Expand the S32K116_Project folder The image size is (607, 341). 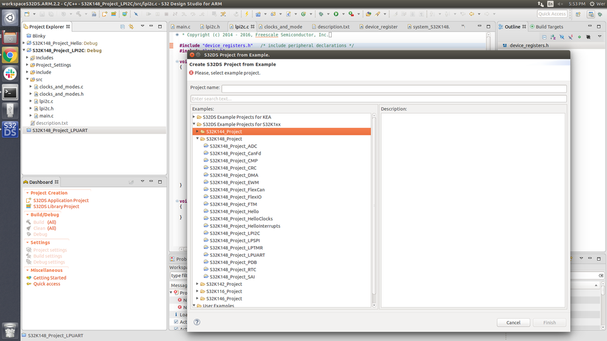point(197,291)
